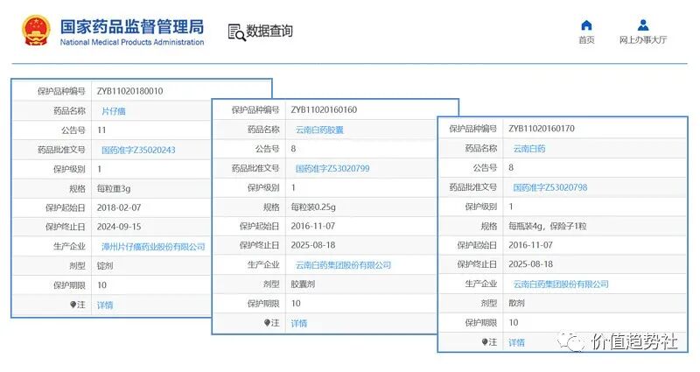700x372 pixels.
Task: Select start date 2016-11-07 in 胶囊 card
Action: pyautogui.click(x=313, y=227)
